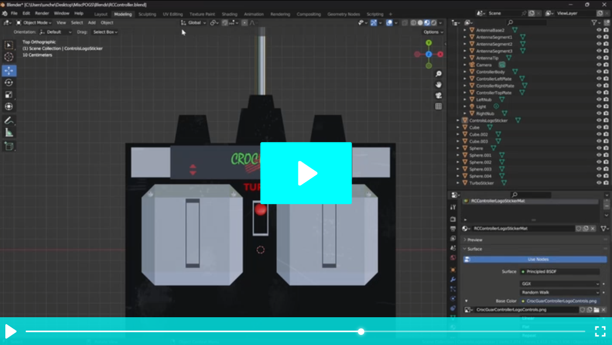Click the Rotate tool icon

[x=8, y=83]
